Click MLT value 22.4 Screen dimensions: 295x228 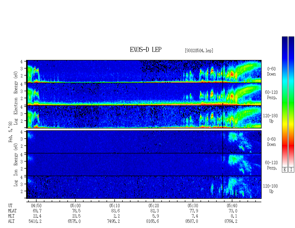pyautogui.click(x=37, y=216)
